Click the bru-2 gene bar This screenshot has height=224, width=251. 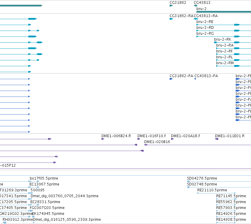pos(224,12)
